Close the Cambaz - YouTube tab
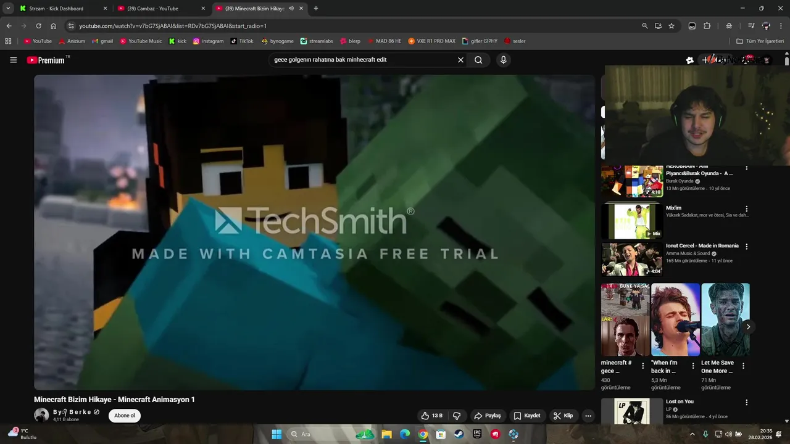 [203, 9]
